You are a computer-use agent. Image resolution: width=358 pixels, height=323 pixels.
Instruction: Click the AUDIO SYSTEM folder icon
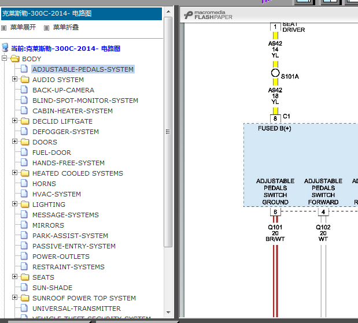tap(25, 79)
